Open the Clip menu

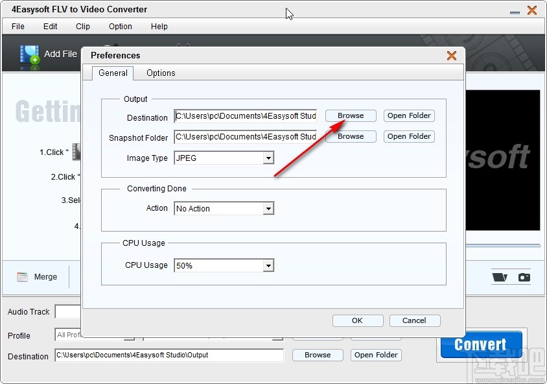(82, 27)
